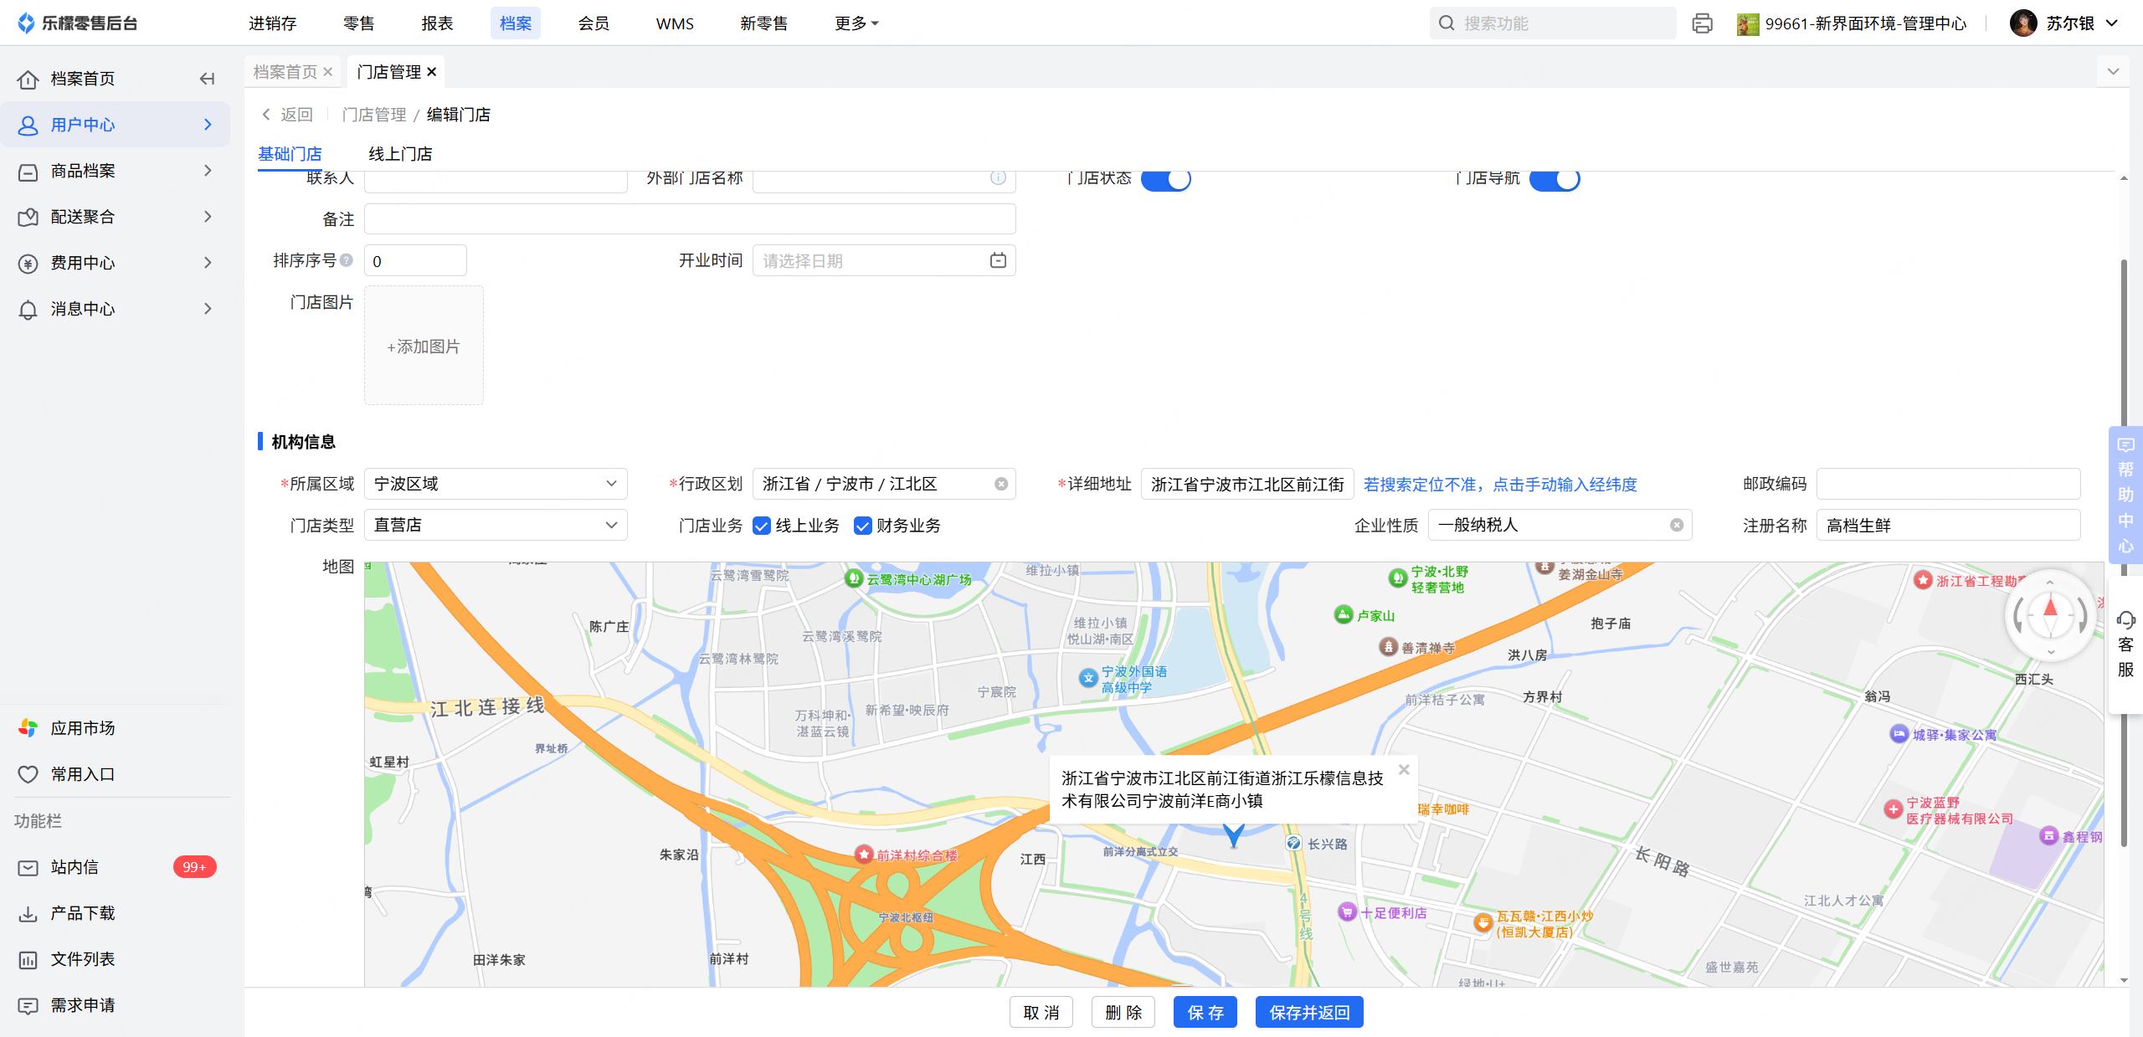Screen dimensions: 2143x1037
Task: Switch to the 线上门店 tab
Action: (x=400, y=154)
